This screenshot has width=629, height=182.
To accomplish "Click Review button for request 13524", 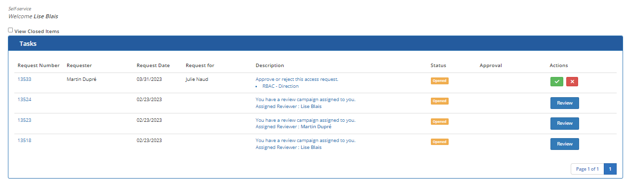I will (x=564, y=103).
